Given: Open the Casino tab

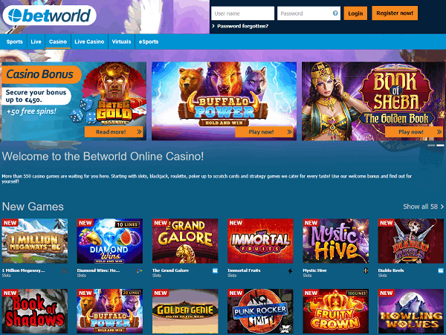Looking at the screenshot, I should (x=58, y=42).
